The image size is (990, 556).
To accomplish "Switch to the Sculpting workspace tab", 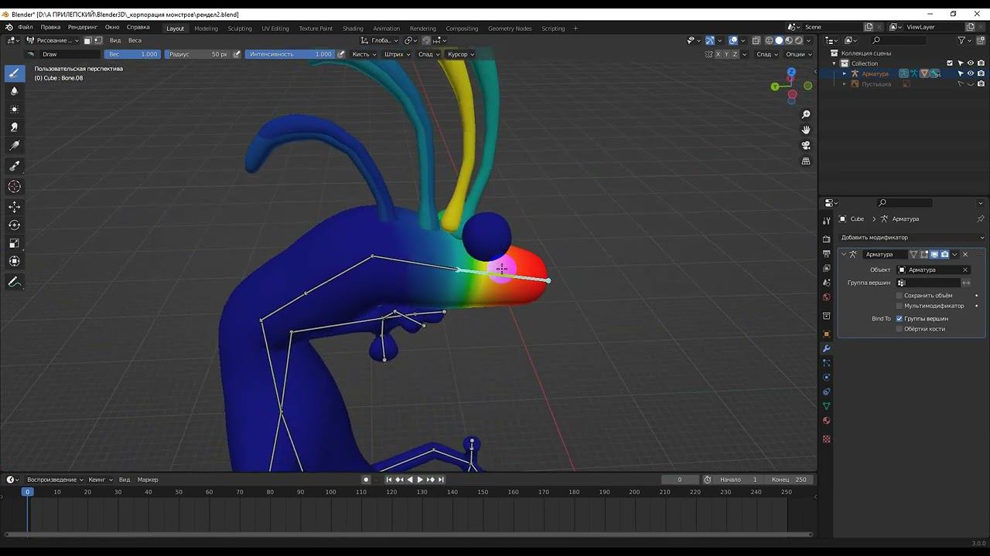I will (240, 29).
